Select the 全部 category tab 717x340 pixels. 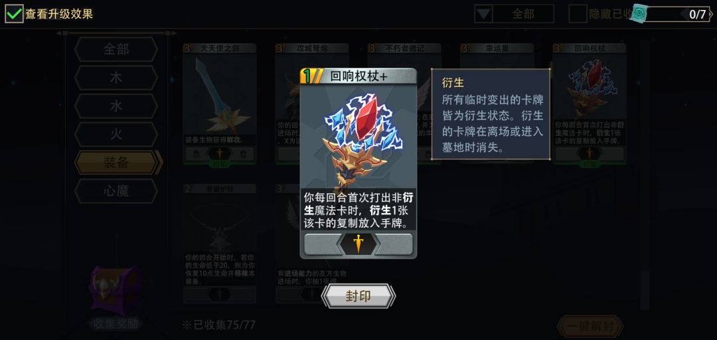[x=116, y=49]
